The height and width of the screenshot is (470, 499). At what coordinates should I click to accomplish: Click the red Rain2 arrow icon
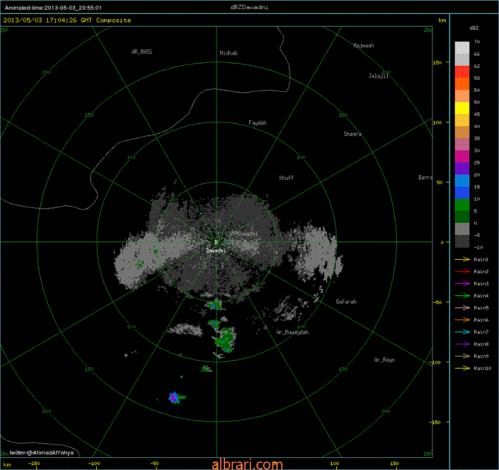click(462, 271)
